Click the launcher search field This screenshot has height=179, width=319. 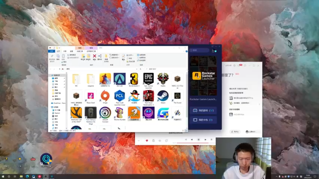click(199, 50)
